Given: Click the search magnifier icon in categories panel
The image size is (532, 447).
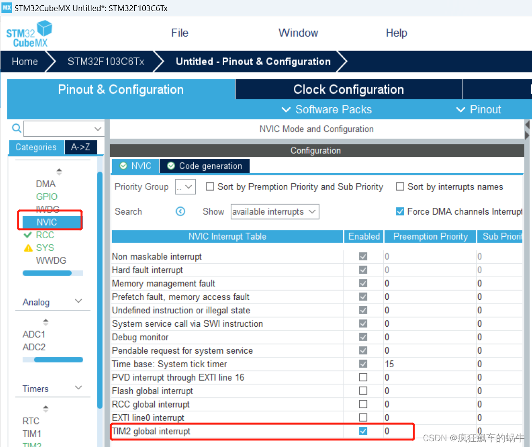Looking at the screenshot, I should [17, 128].
